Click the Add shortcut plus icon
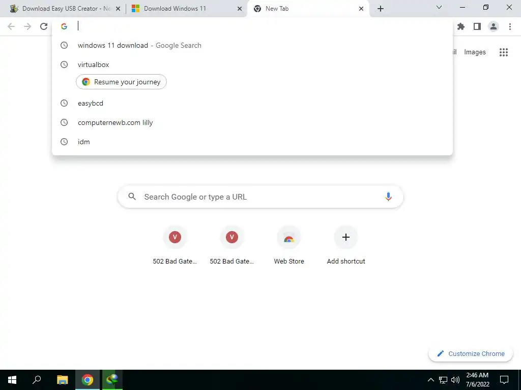The image size is (521, 390). click(x=346, y=237)
